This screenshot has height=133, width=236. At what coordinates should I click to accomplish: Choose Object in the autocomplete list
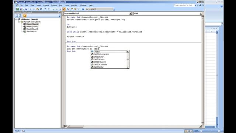pyautogui.click(x=109, y=52)
